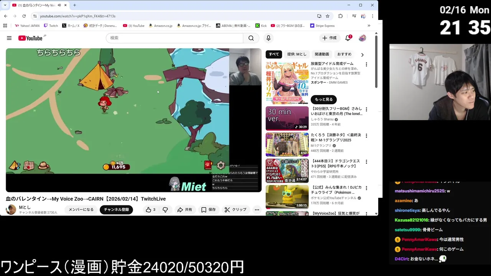Select the 関連動画 filter chip
This screenshot has height=276, width=491.
pos(322,54)
